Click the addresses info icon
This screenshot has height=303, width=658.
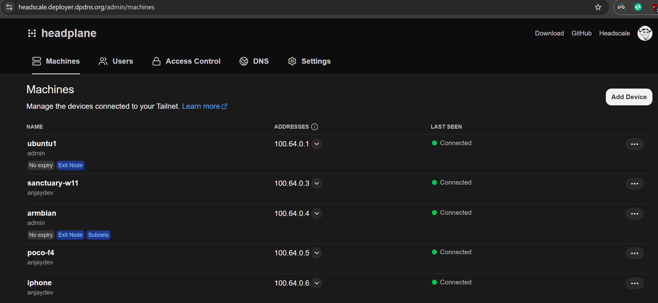(x=315, y=127)
